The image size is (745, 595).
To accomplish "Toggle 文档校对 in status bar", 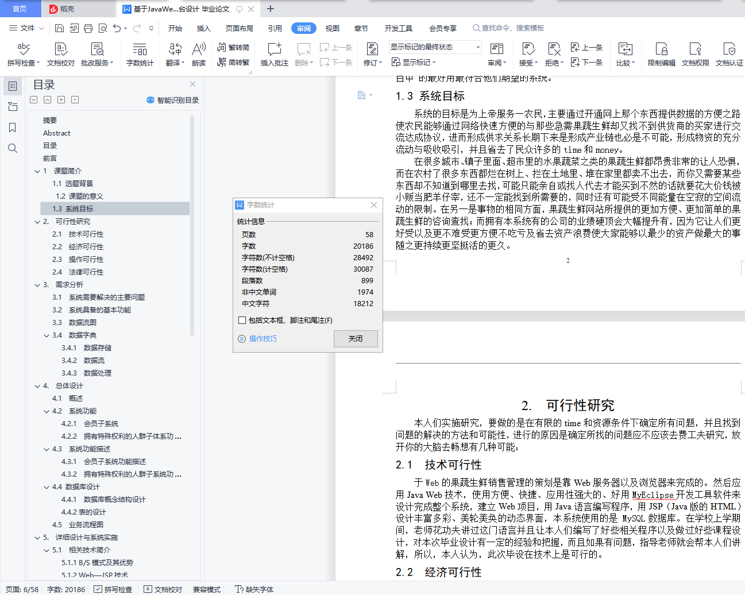I will pos(163,589).
